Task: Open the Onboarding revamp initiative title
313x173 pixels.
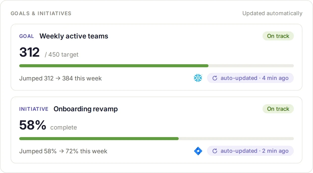Action: (86, 109)
